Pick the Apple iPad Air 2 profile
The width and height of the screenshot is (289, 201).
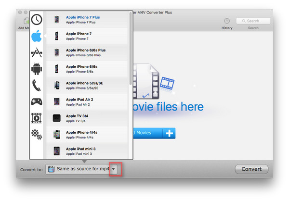(x=87, y=102)
